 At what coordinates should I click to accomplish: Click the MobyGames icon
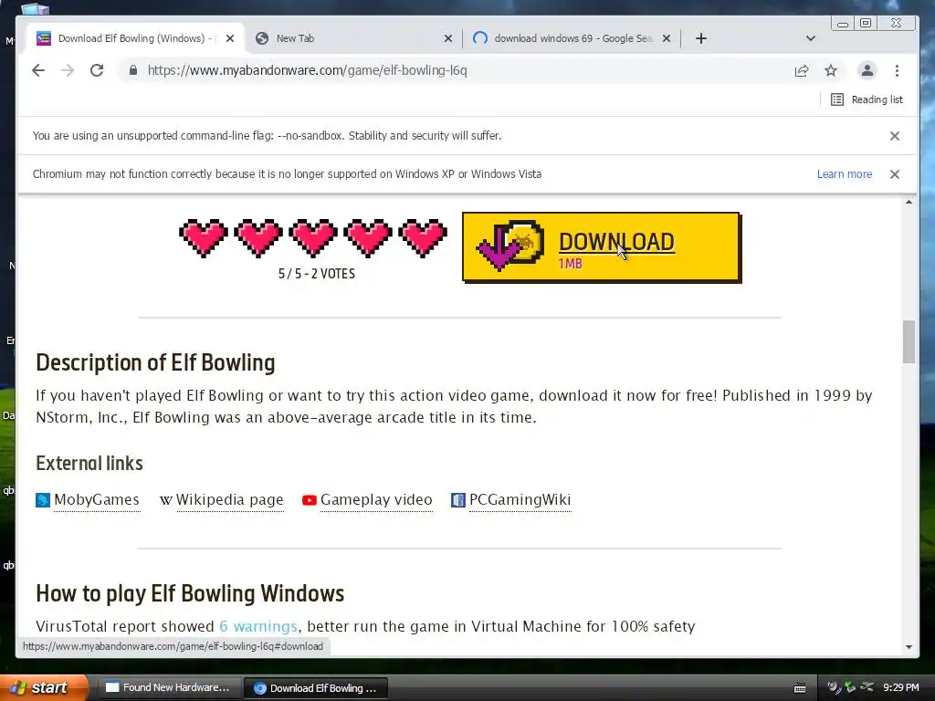43,500
